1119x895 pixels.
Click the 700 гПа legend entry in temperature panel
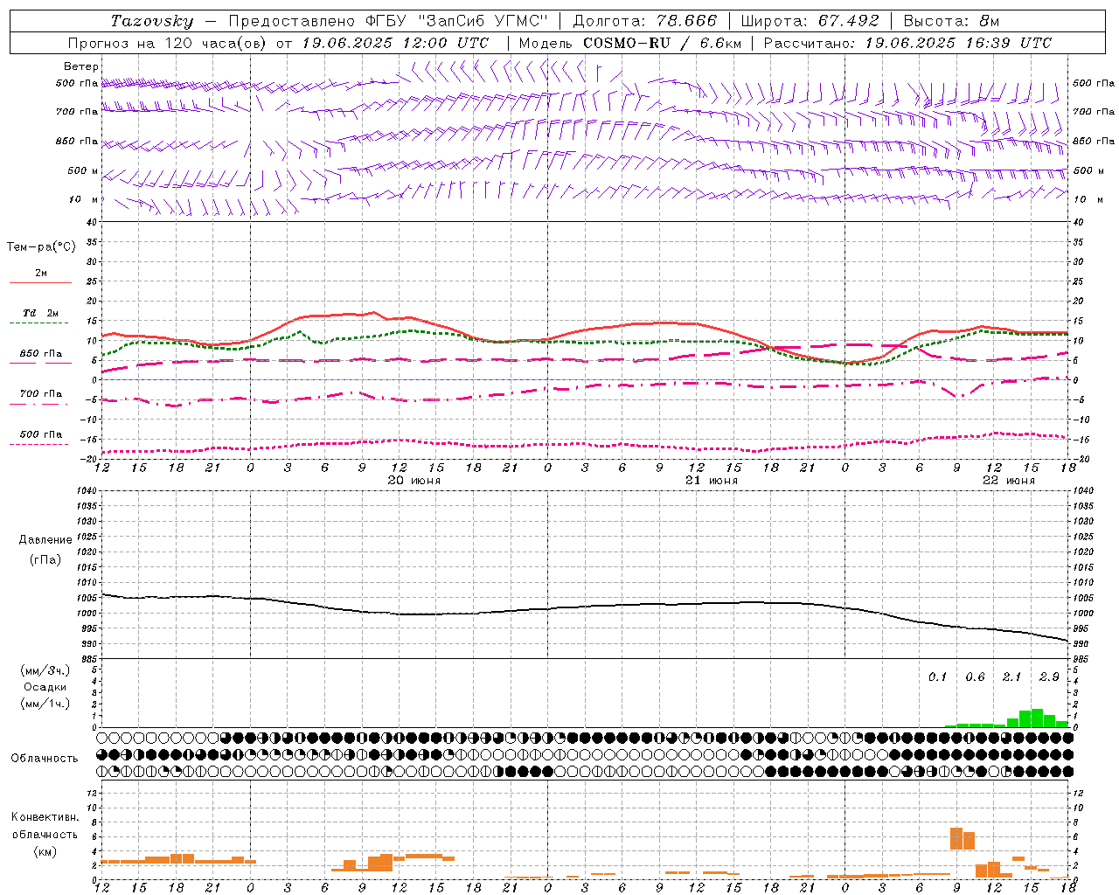point(41,394)
